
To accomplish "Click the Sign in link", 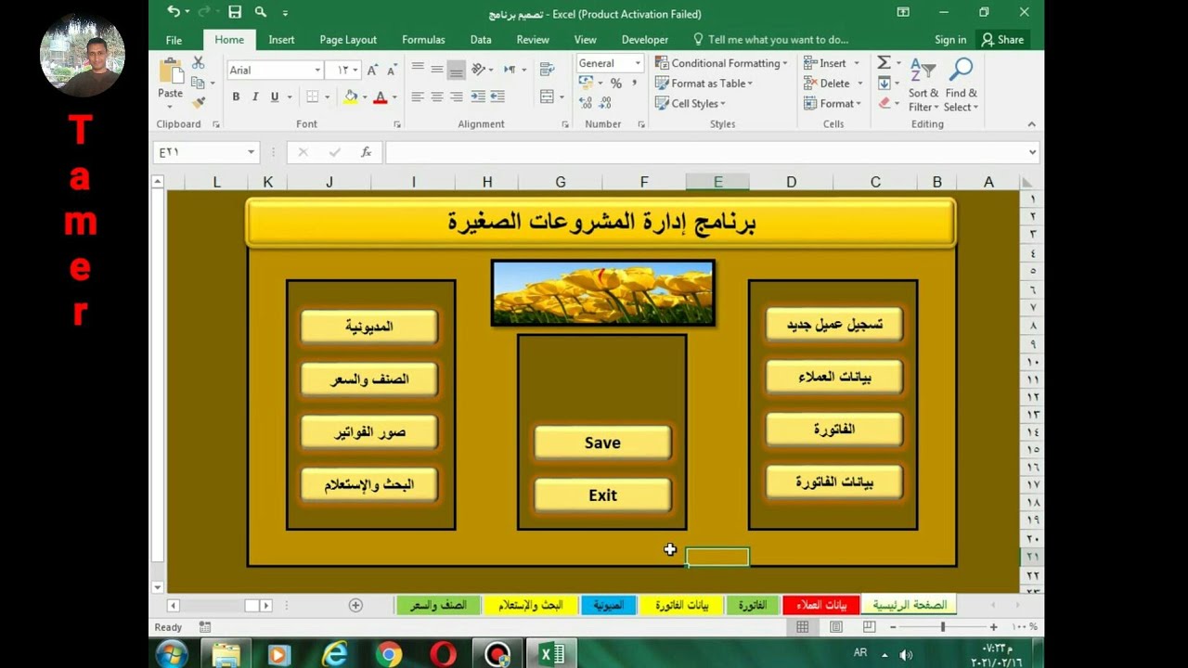I will point(950,40).
